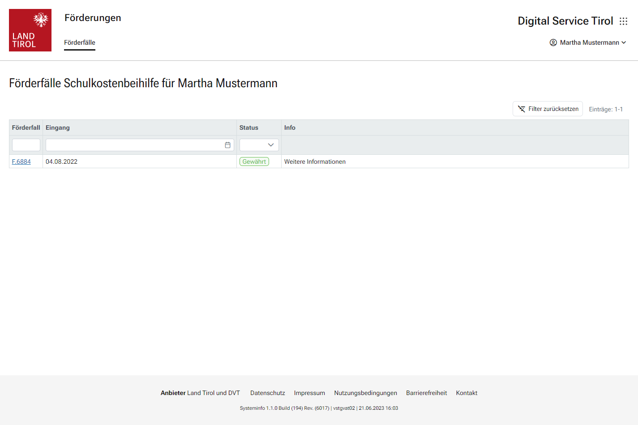The width and height of the screenshot is (638, 425).
Task: Open the calendar date picker icon
Action: [x=227, y=145]
